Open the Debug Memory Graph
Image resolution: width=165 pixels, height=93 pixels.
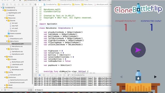click(64, 75)
